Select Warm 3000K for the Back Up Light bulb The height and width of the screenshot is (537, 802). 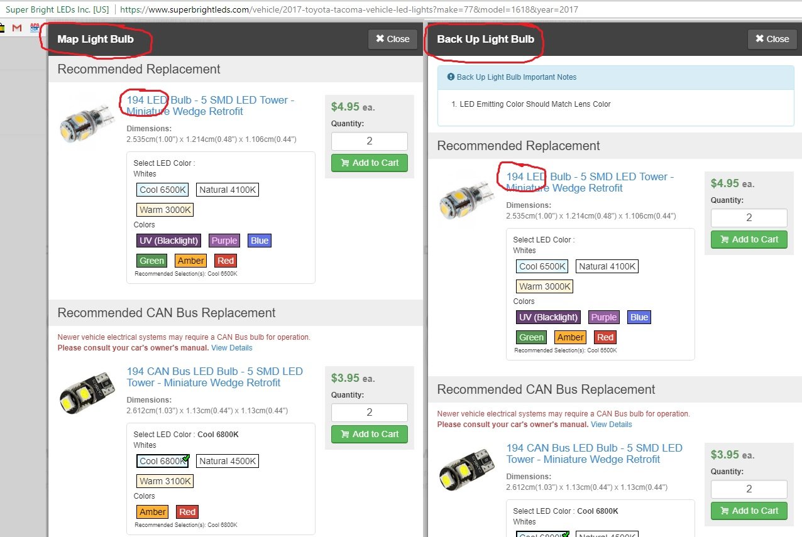tap(544, 286)
